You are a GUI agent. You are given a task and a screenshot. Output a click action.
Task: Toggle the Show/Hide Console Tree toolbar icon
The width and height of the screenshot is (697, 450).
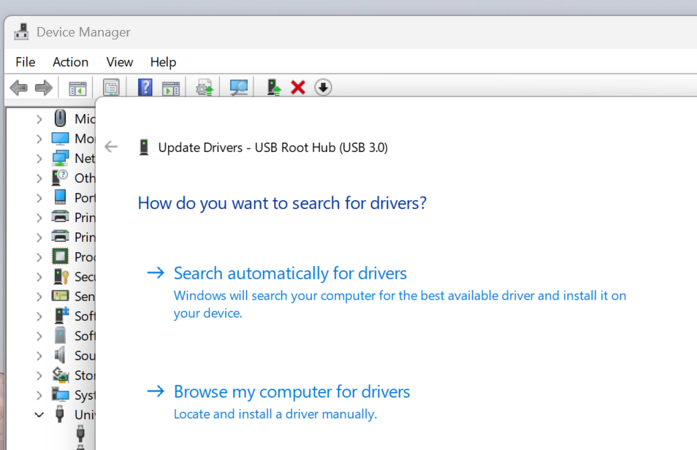(77, 88)
